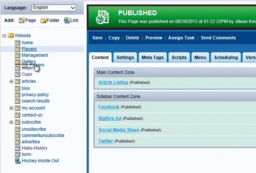Screen dimensions: 256x173
Task: Select the home page in tree
Action: (27, 43)
